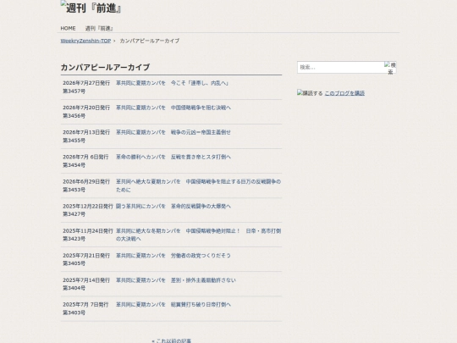Open the article ending 労働者の政党つくりだそう

(x=173, y=256)
